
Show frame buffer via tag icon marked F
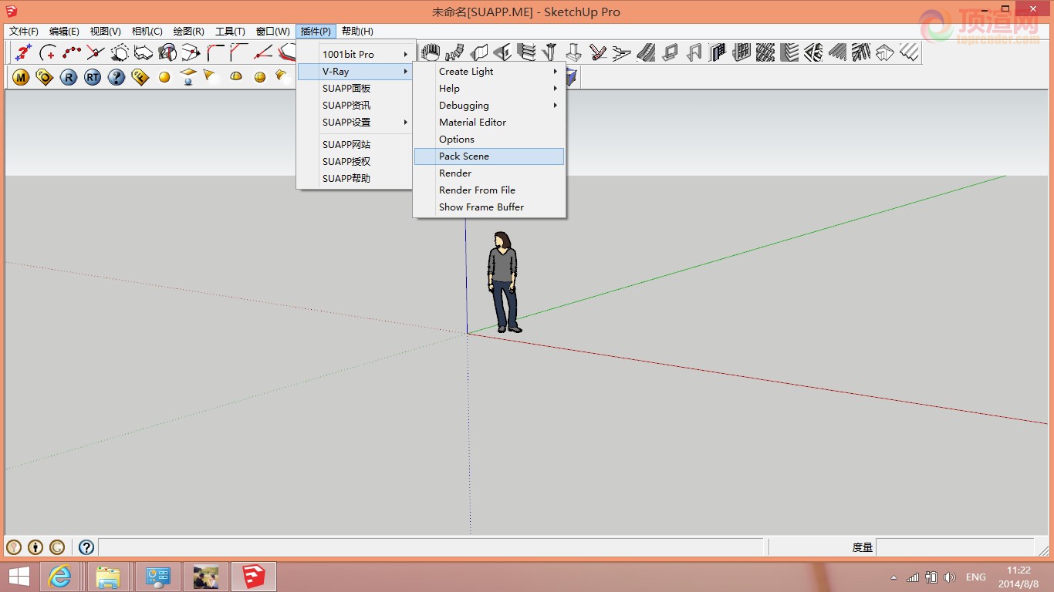[140, 77]
